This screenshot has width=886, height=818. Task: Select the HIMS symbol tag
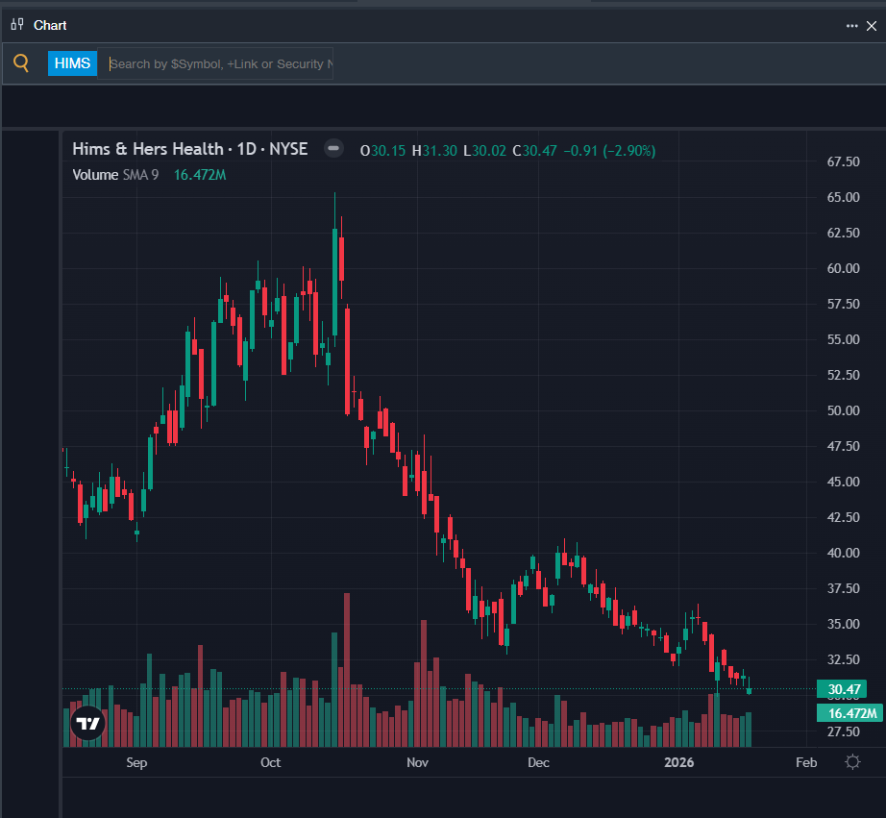[73, 64]
